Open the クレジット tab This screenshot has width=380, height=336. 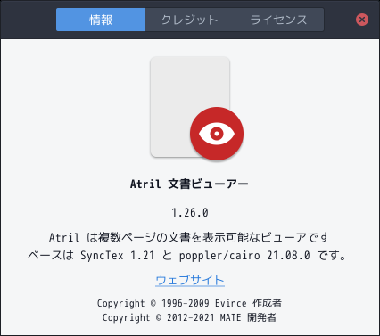click(x=190, y=20)
